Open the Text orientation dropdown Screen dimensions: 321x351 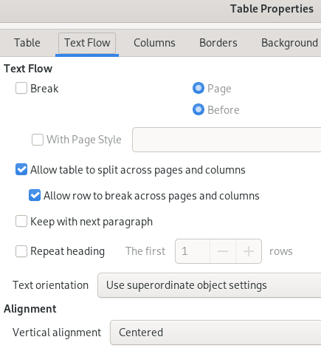point(210,285)
